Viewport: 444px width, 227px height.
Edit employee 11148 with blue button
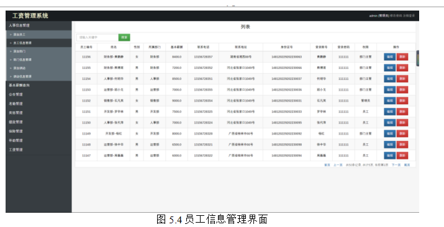pos(389,145)
